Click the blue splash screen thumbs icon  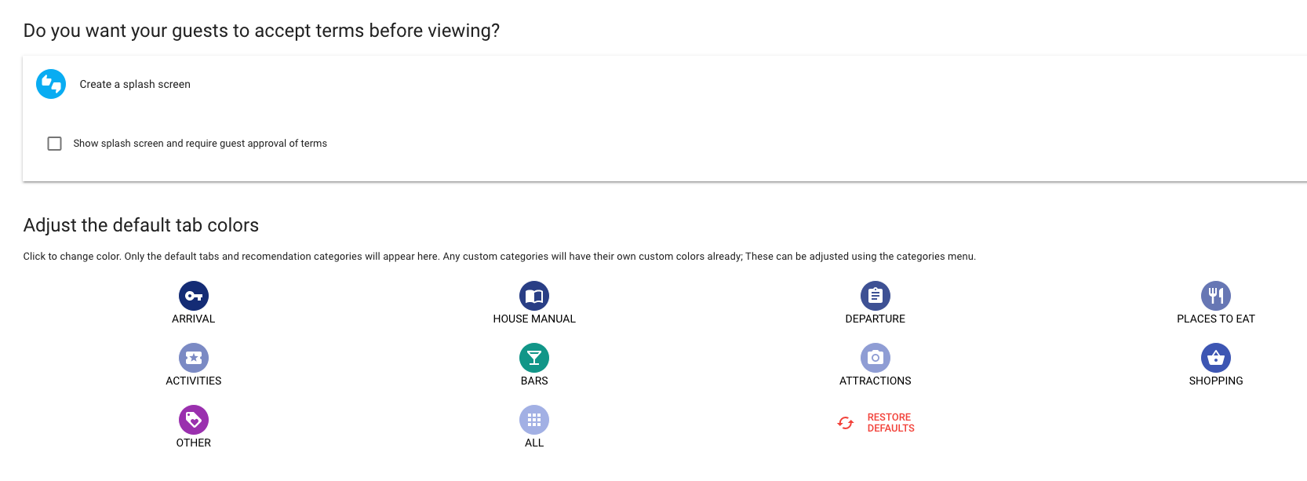(x=51, y=84)
